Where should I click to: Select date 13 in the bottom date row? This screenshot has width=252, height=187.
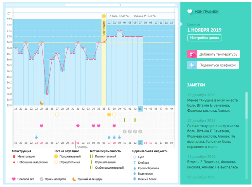[140, 143]
